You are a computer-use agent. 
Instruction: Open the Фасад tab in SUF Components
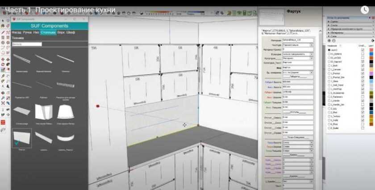(16, 32)
